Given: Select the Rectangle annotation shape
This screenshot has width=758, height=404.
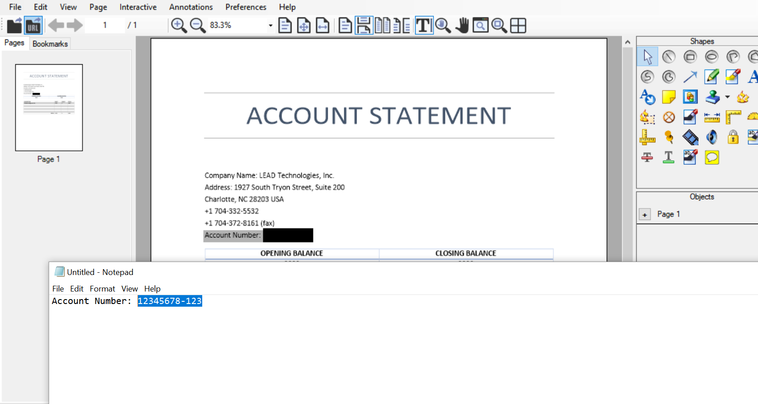Looking at the screenshot, I should (x=690, y=56).
